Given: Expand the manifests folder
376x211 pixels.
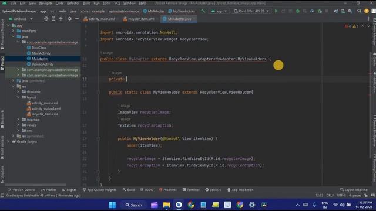Looking at the screenshot, I should (13, 31).
